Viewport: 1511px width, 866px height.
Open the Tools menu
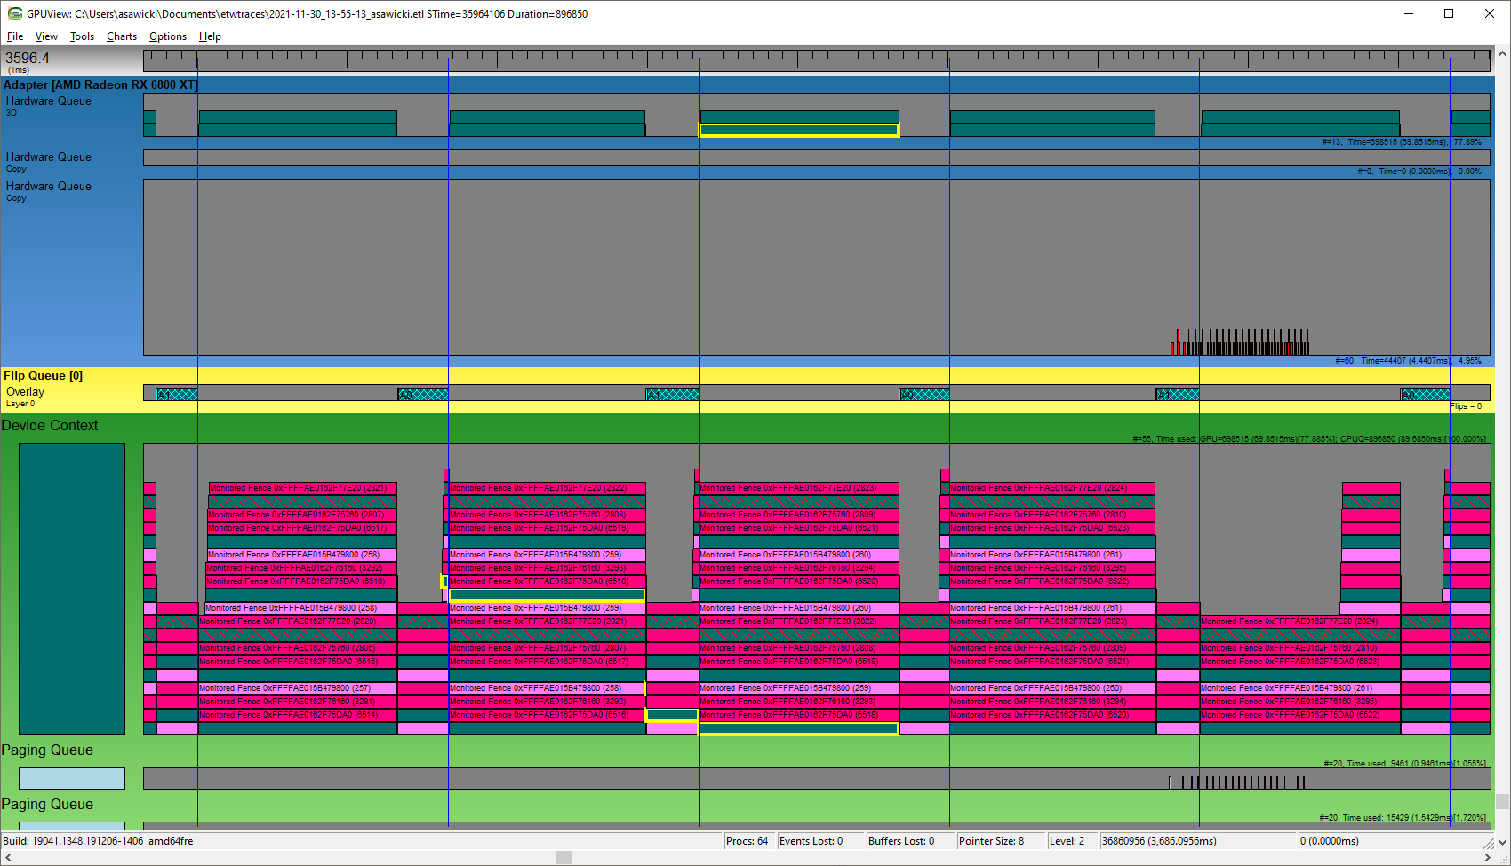[x=82, y=36]
